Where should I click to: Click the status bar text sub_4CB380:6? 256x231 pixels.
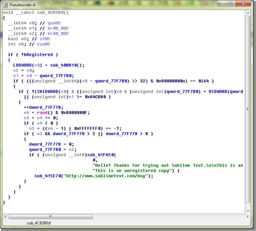(x=39, y=223)
